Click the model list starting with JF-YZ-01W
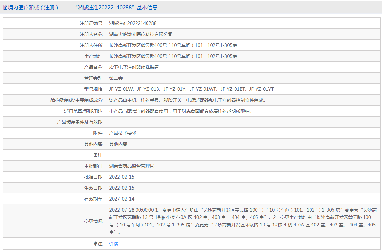Viewport: 382px width, 251px height. pos(191,89)
